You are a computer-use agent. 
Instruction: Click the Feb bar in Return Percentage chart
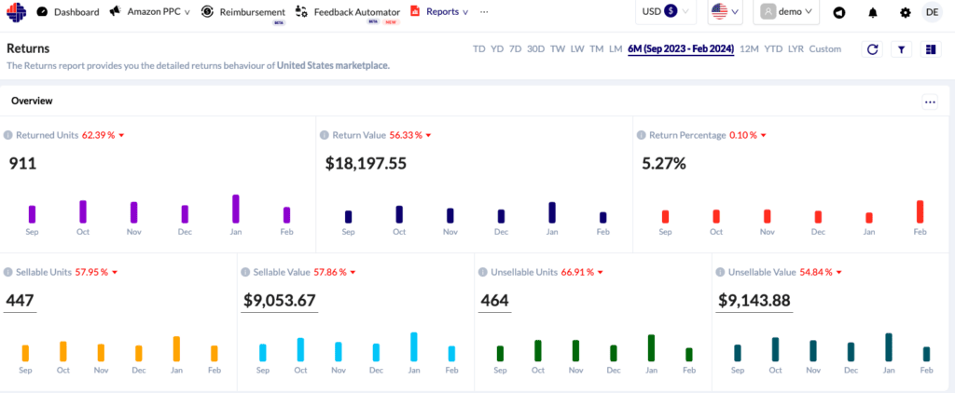point(920,211)
